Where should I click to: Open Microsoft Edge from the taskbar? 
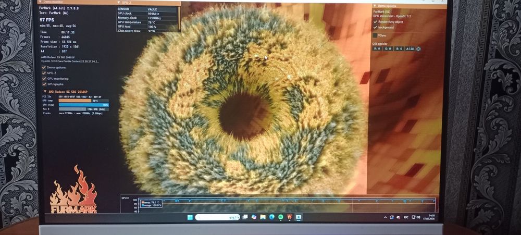(x=272, y=217)
